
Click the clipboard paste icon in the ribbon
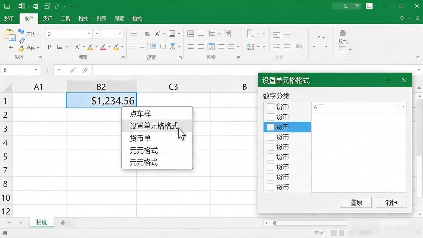pyautogui.click(x=10, y=35)
